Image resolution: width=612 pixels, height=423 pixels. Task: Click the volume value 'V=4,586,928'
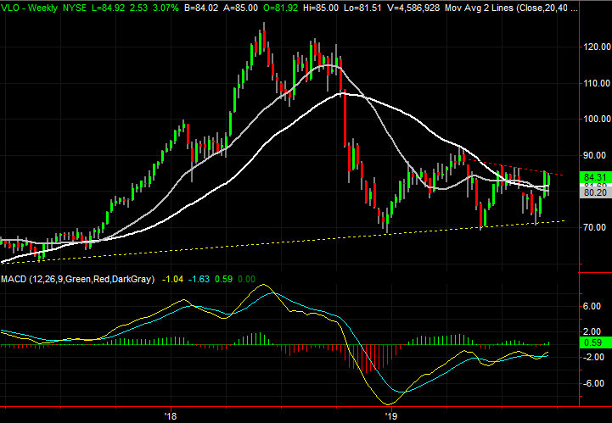point(413,8)
